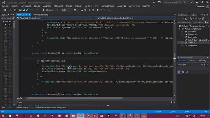
Task: Click the Undo arrow icon
Action: (32, 10)
